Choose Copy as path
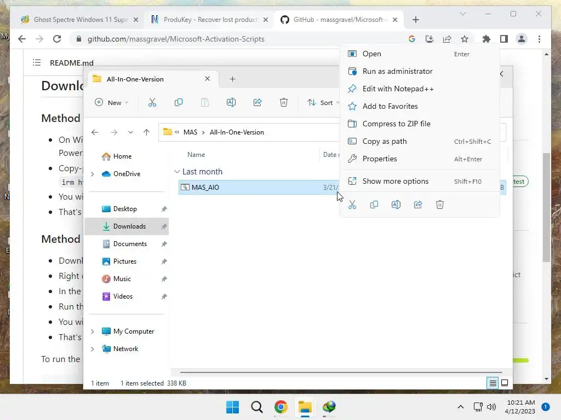This screenshot has height=420, width=561. tap(419, 142)
